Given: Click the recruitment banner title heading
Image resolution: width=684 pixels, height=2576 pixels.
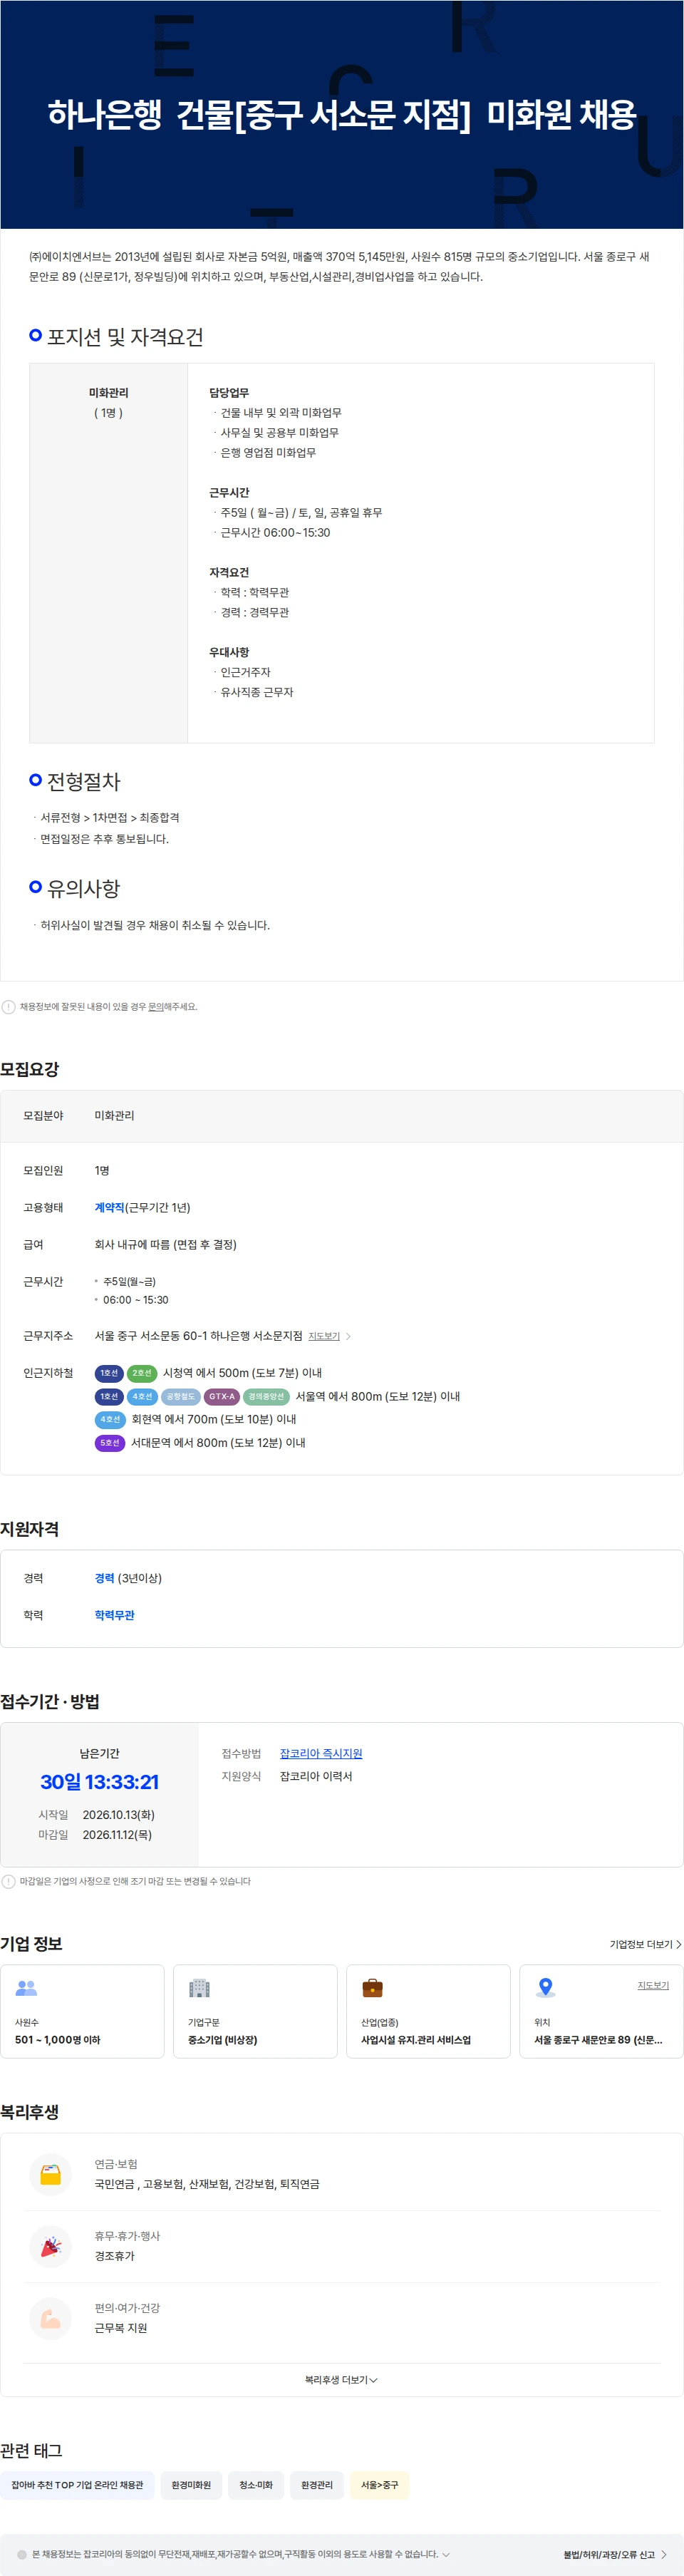Looking at the screenshot, I should (x=342, y=114).
